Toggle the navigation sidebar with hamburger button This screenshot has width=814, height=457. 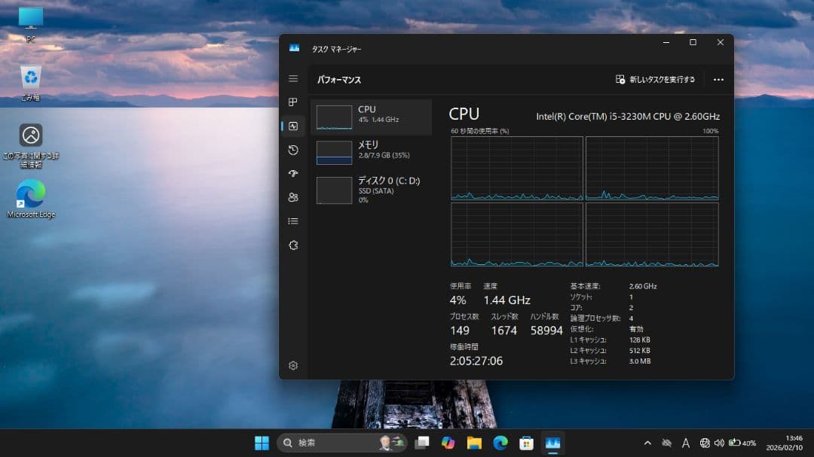[293, 78]
